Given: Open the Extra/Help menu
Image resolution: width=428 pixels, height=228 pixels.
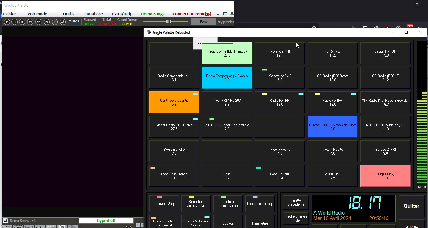Looking at the screenshot, I should click(x=122, y=14).
